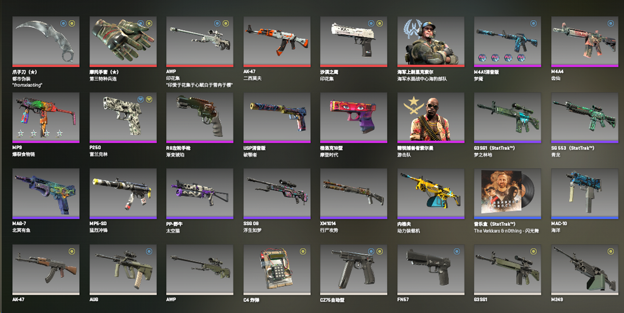Click the yellow T badge on M249
The height and width of the screenshot is (313, 624).
(611, 251)
